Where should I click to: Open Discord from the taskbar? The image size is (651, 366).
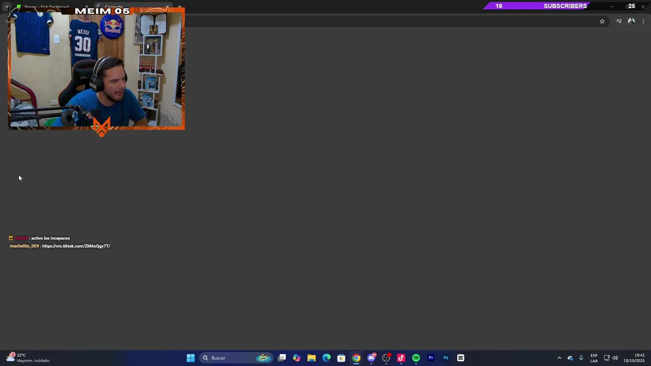(371, 358)
